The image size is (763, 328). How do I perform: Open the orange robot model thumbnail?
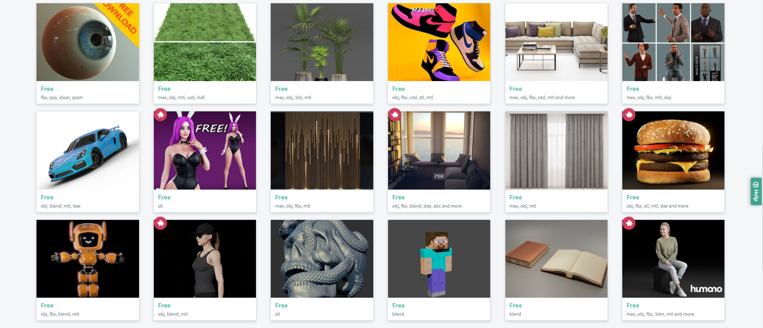click(88, 259)
